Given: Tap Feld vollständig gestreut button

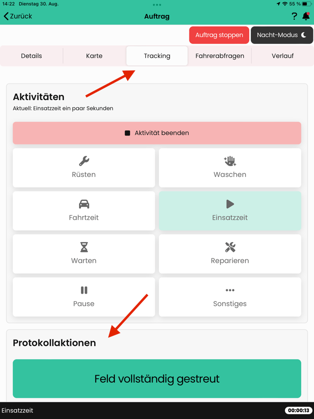Looking at the screenshot, I should coord(157,379).
